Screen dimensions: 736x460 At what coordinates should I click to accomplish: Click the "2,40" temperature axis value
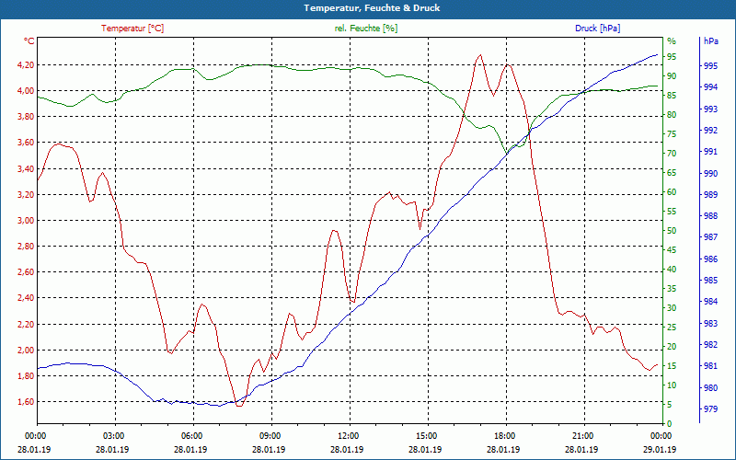tap(26, 297)
